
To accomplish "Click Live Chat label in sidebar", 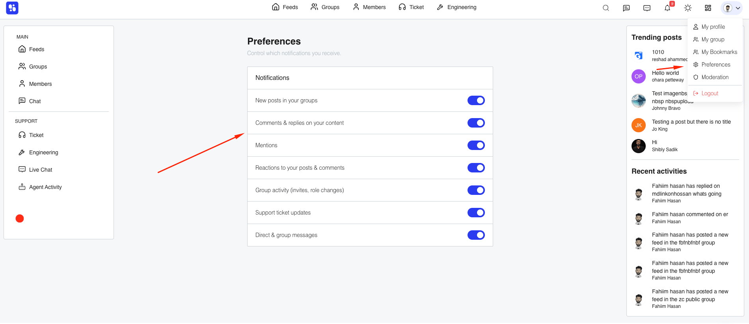I will tap(41, 170).
